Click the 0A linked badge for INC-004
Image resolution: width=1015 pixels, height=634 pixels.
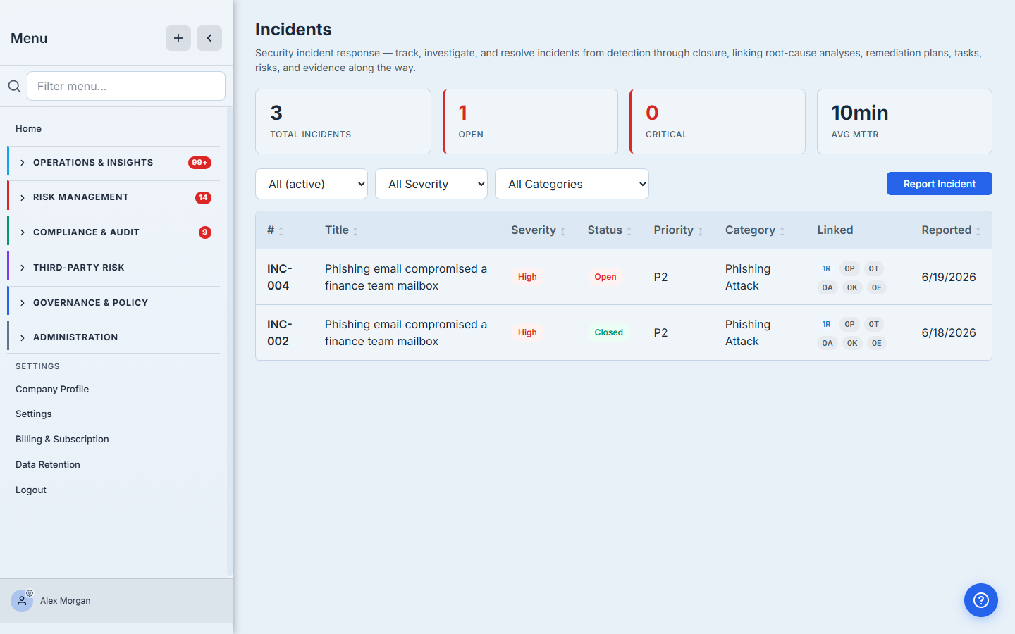click(x=828, y=287)
